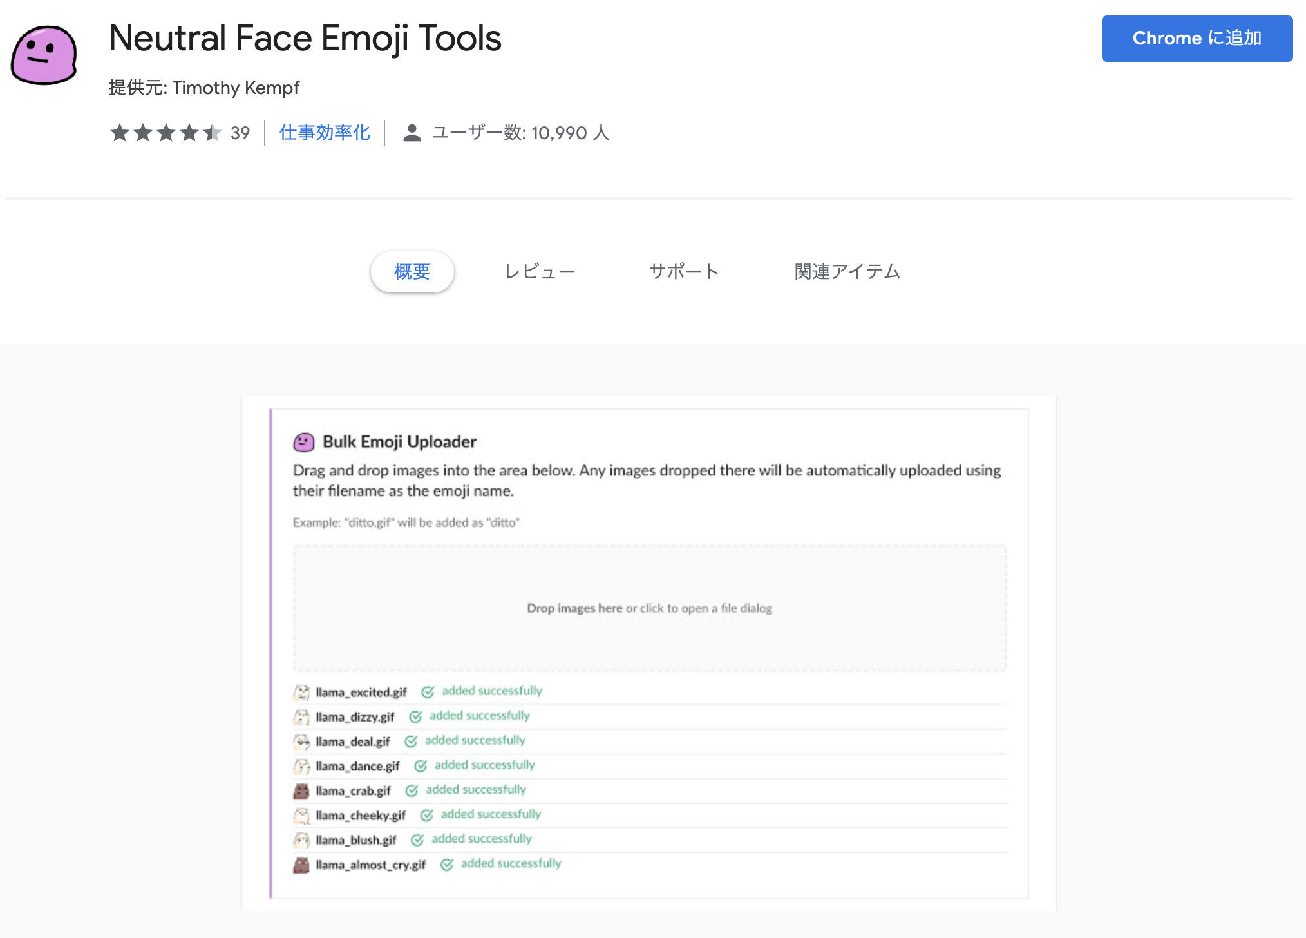Click the 39 ratings count
The height and width of the screenshot is (938, 1306).
(240, 133)
